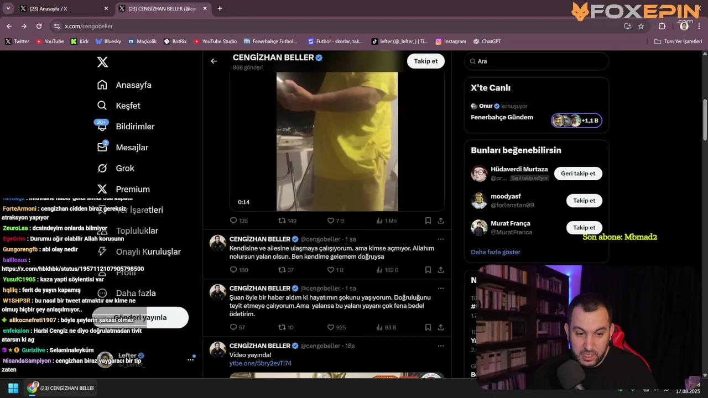Reload the page
This screenshot has height=398, width=708.
tap(39, 26)
